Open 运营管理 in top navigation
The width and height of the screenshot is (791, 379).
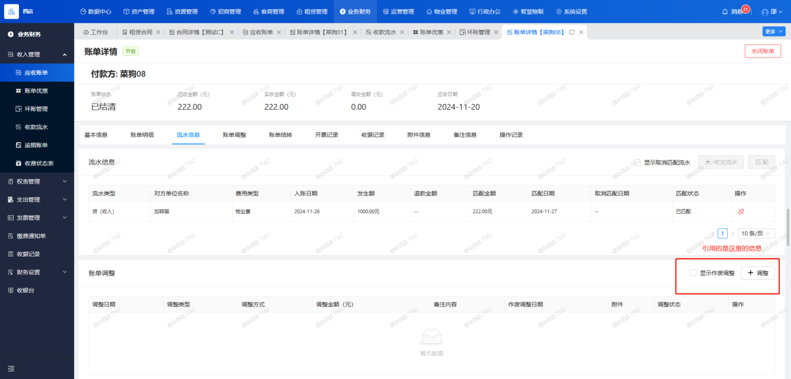pos(399,12)
